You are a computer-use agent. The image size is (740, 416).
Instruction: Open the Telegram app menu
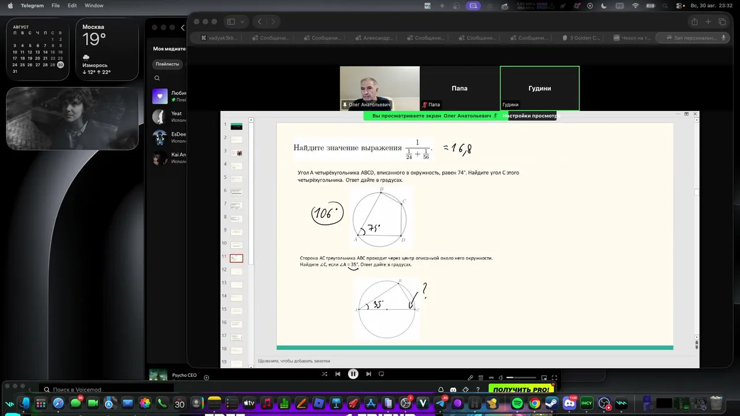pos(32,6)
